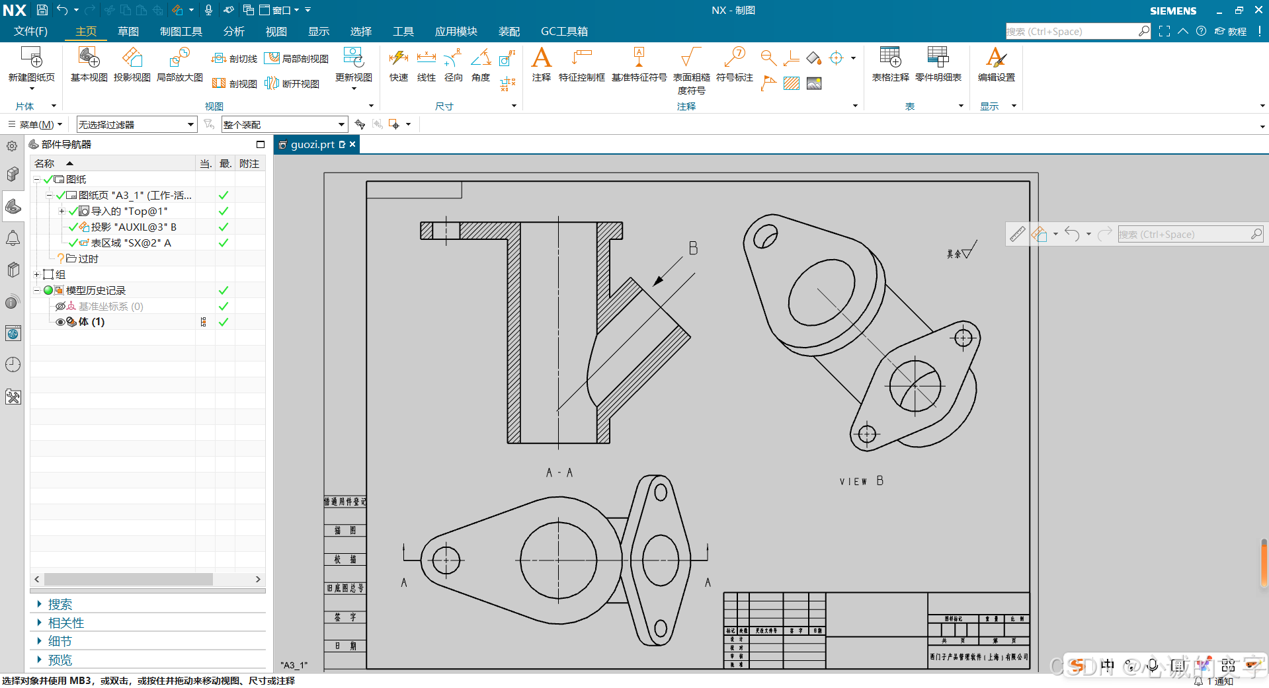Select the 径向 radial dimension tool
Image resolution: width=1269 pixels, height=688 pixels.
click(x=453, y=64)
